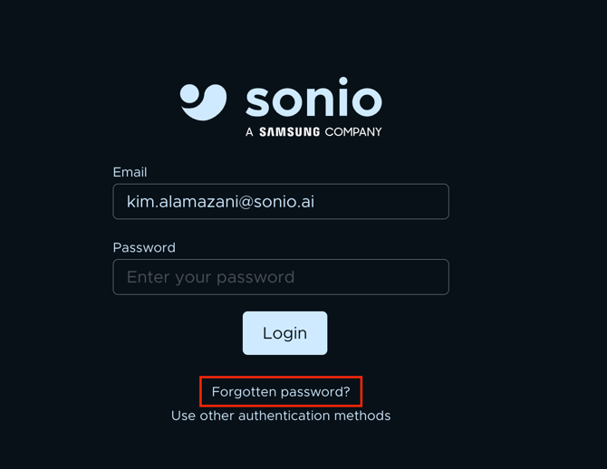The image size is (607, 469).
Task: Click the Password field label
Action: pyautogui.click(x=144, y=247)
